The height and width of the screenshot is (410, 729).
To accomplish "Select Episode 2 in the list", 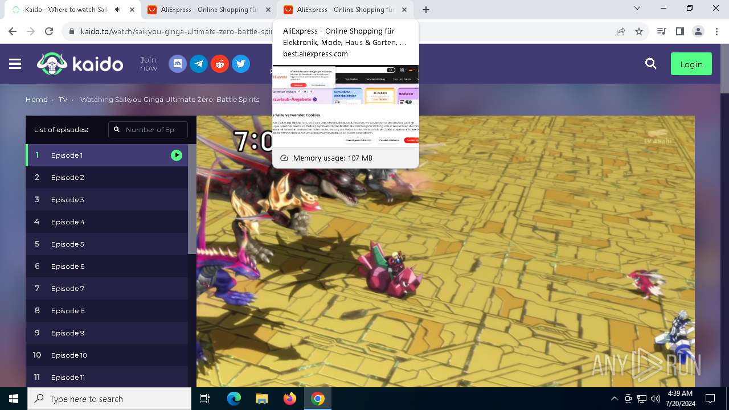I will [107, 177].
